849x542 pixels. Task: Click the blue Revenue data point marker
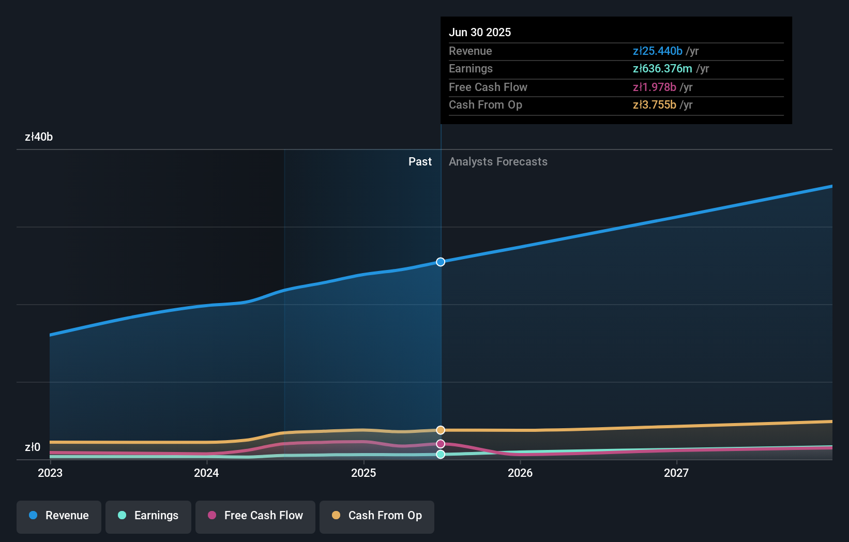click(441, 262)
